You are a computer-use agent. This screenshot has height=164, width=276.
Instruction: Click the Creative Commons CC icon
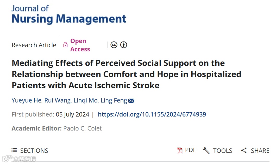[114, 45]
